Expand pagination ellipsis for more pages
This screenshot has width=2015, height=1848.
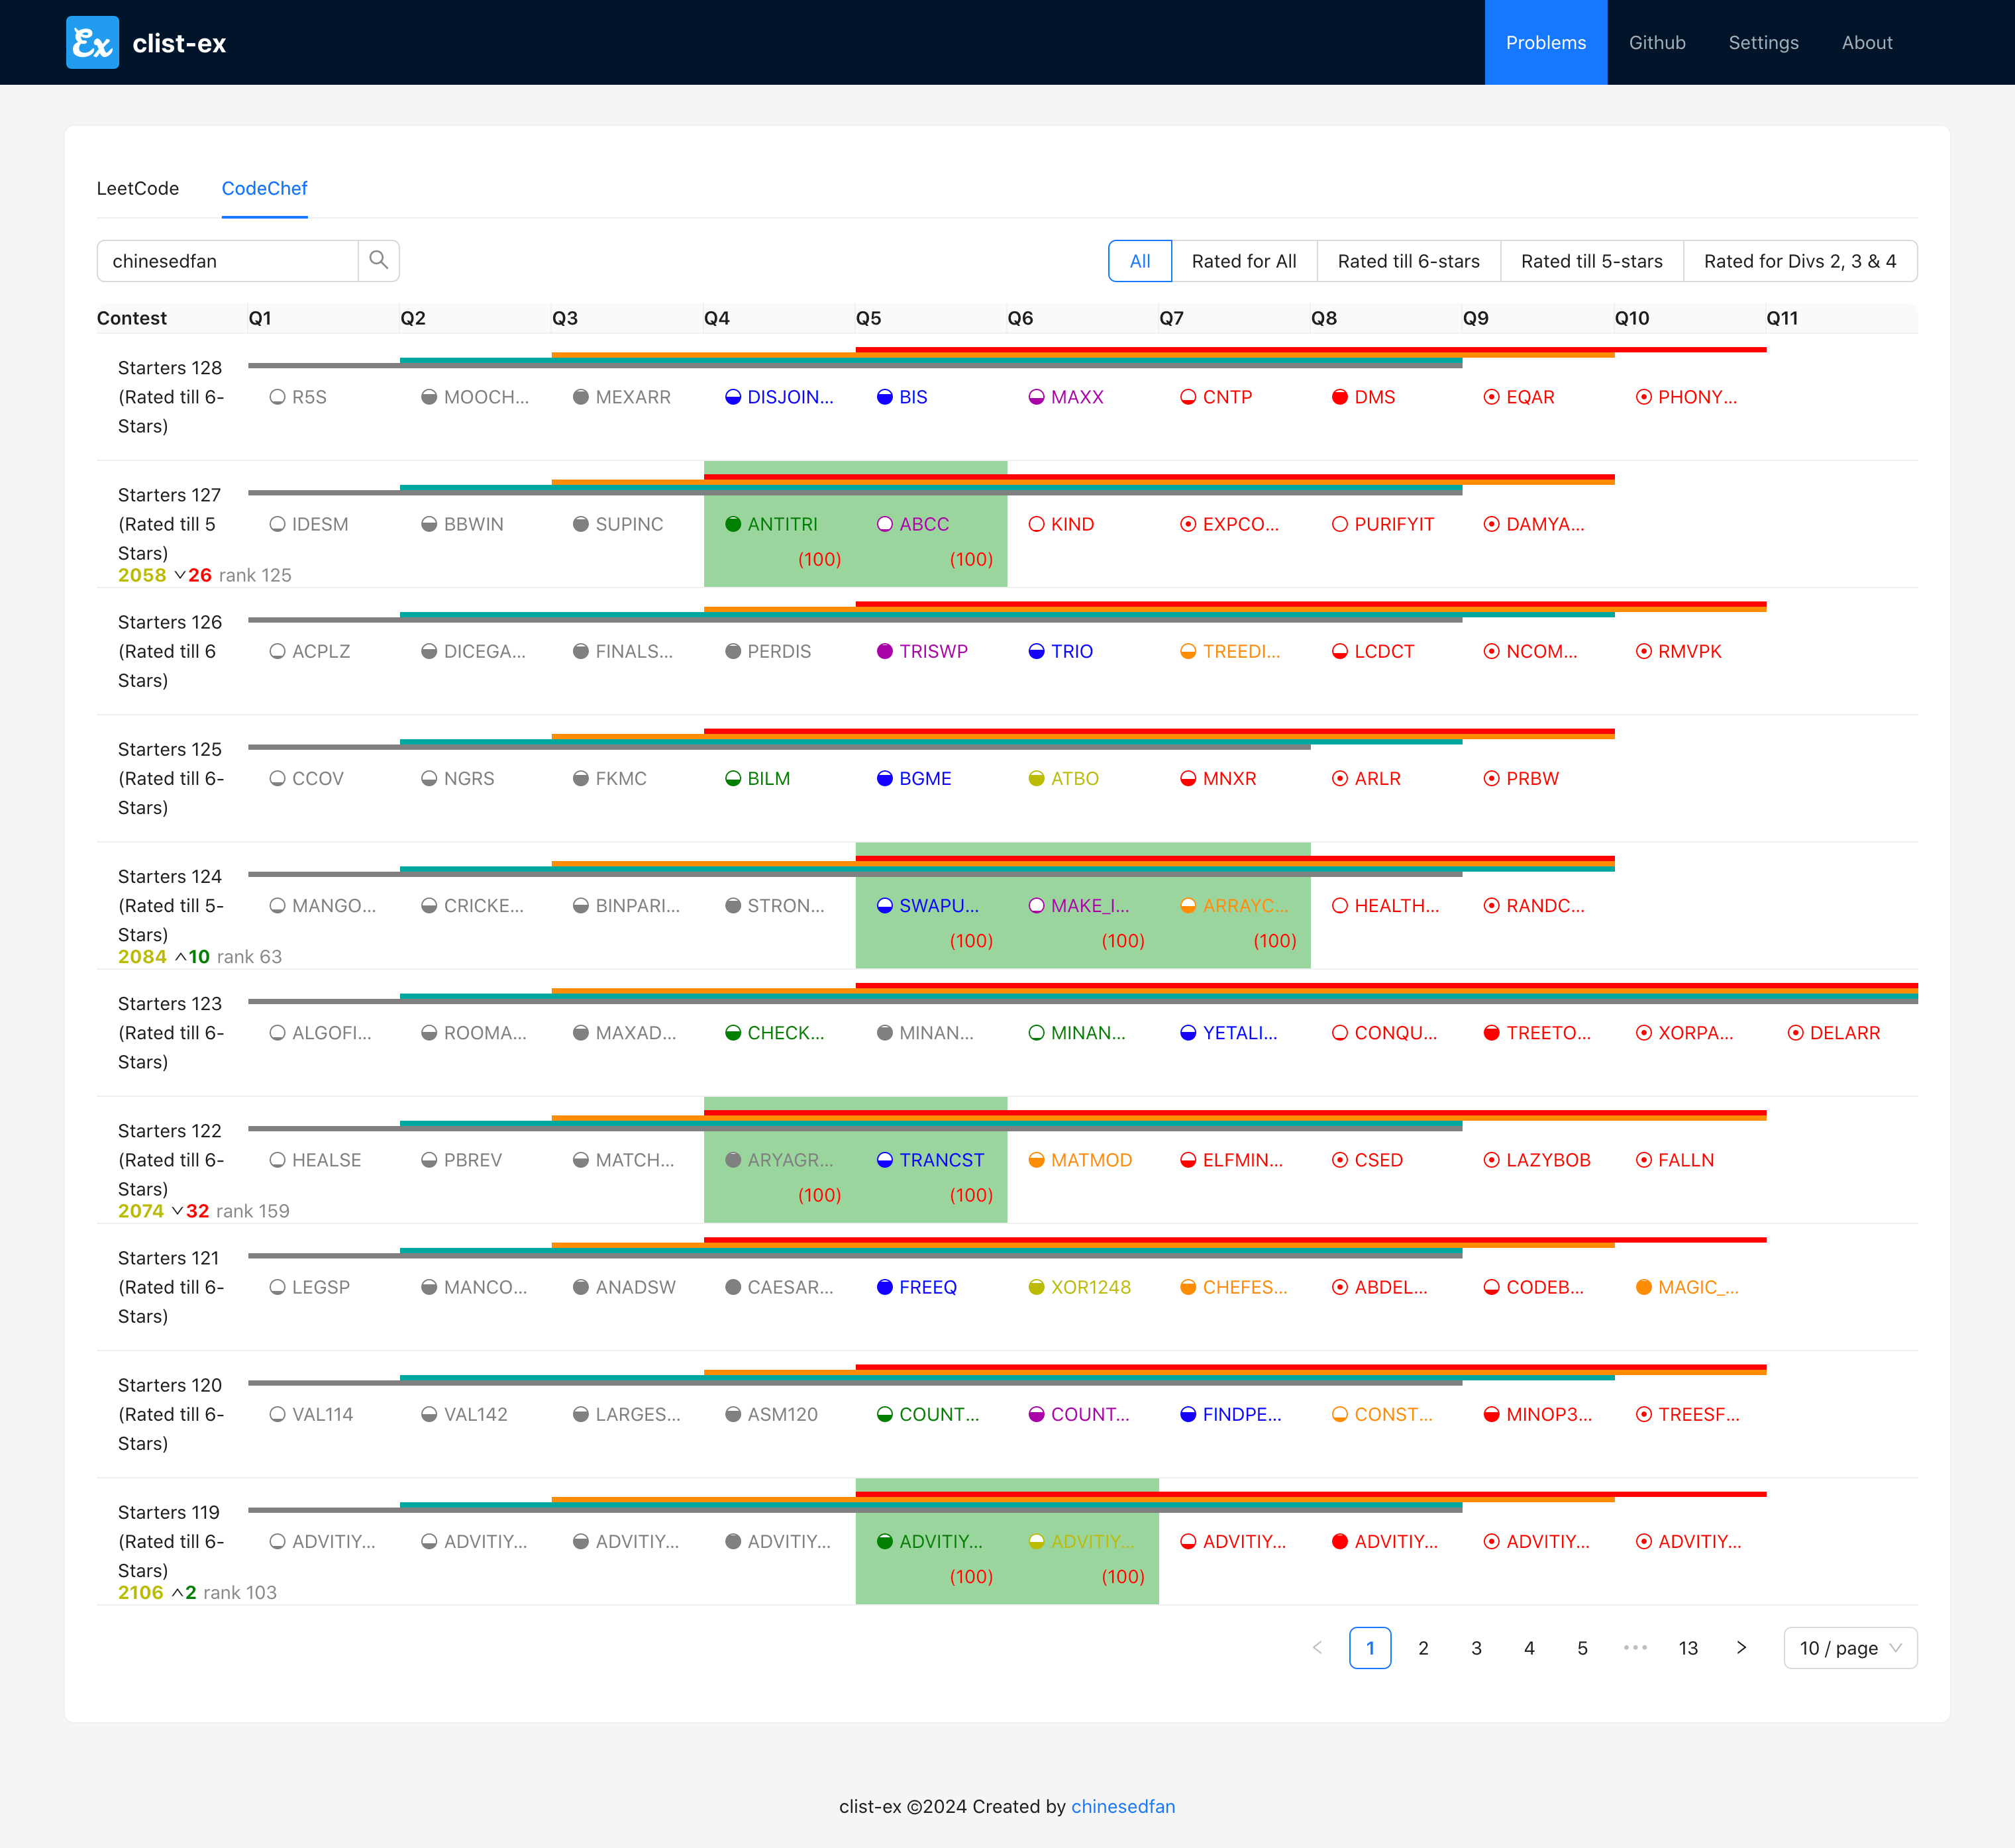click(x=1635, y=1648)
